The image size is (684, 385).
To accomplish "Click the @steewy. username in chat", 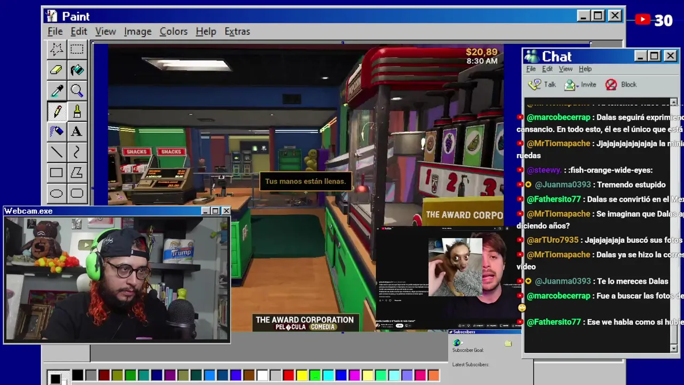I will (544, 170).
